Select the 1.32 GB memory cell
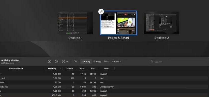Viewport: 209px width, 97px height. [x=57, y=83]
